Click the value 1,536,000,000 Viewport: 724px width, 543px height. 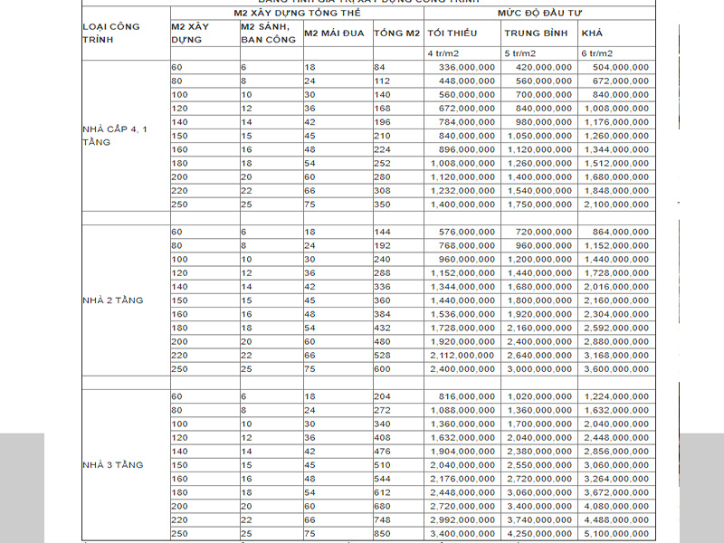coord(462,314)
